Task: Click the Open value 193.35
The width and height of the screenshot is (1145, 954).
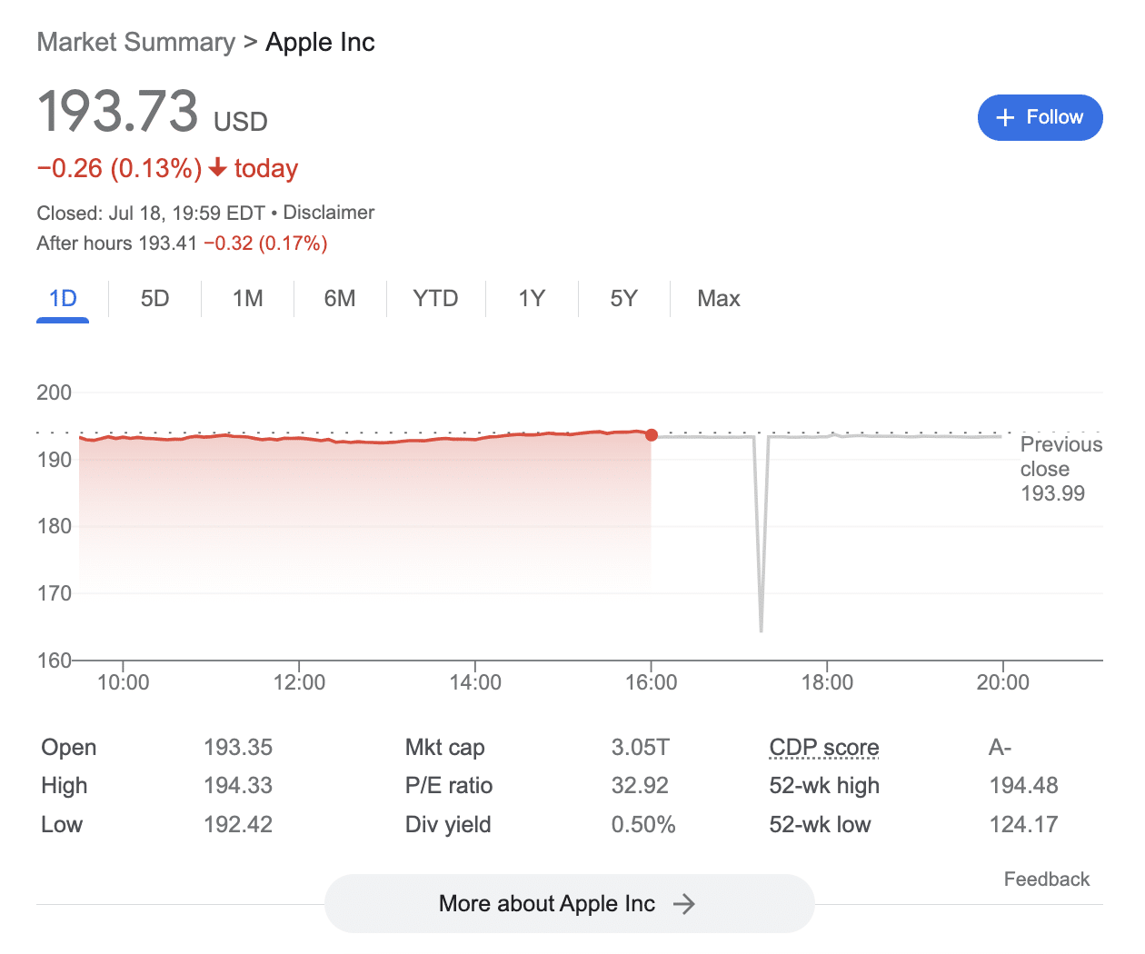Action: (238, 748)
